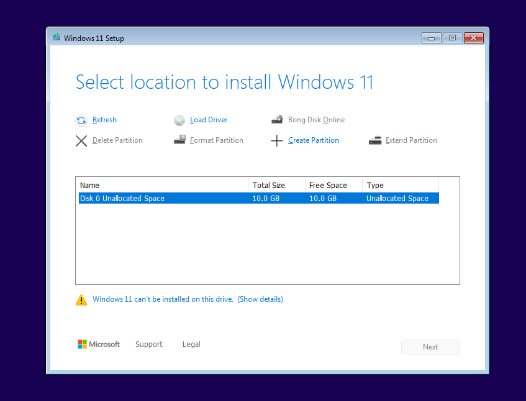The width and height of the screenshot is (526, 401).
Task: Click the Type column header
Action: pos(400,185)
